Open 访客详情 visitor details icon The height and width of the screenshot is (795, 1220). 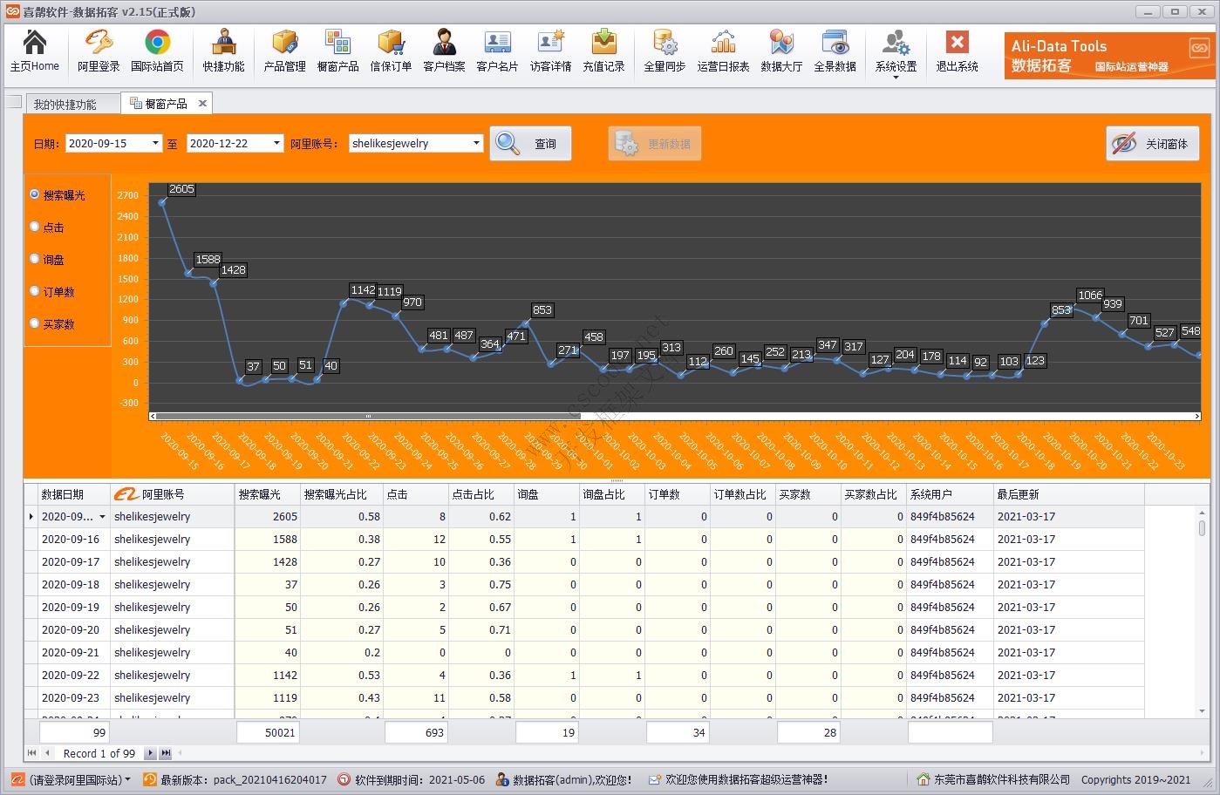550,51
